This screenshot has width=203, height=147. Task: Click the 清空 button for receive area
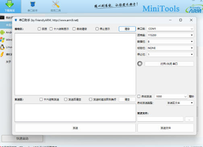point(127,29)
